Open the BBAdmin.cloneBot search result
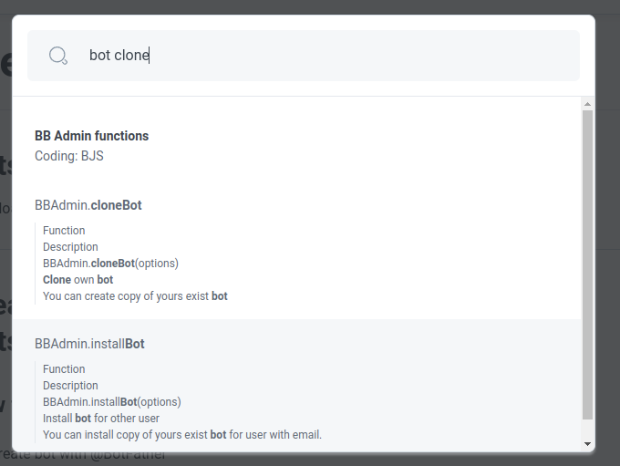620x466 pixels. (x=88, y=205)
